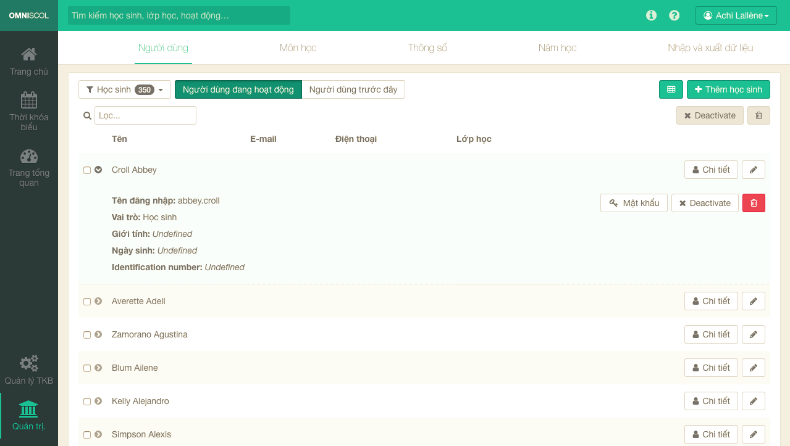
Task: Switch to table grid view button
Action: click(671, 89)
